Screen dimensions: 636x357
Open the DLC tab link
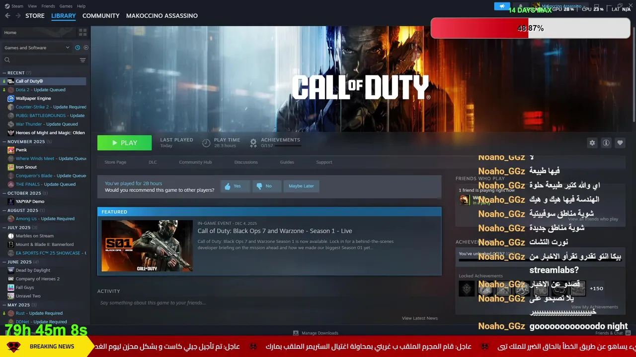(x=153, y=162)
